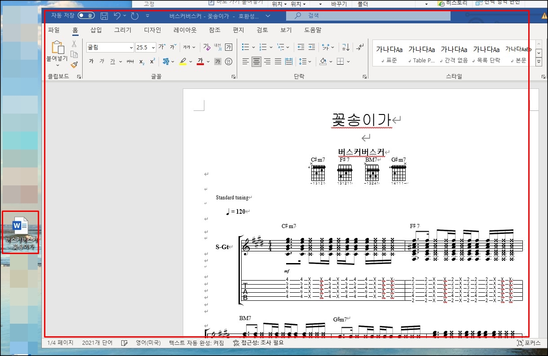Apply distributed alignment
Screen dimensions: 548x356
click(x=289, y=62)
